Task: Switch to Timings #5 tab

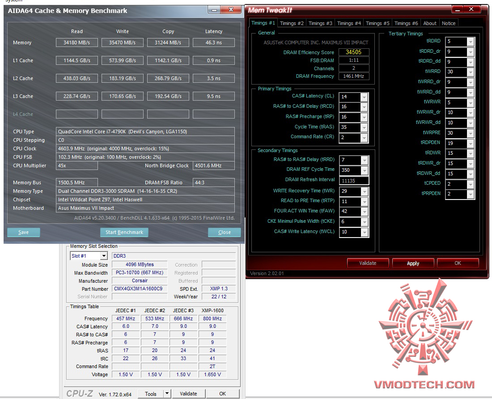Action: (x=377, y=23)
